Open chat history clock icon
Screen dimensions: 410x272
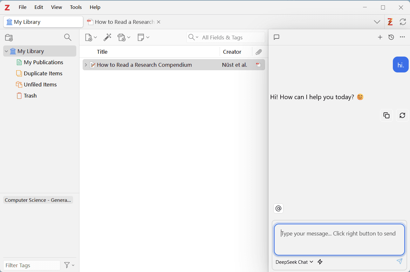tap(391, 37)
